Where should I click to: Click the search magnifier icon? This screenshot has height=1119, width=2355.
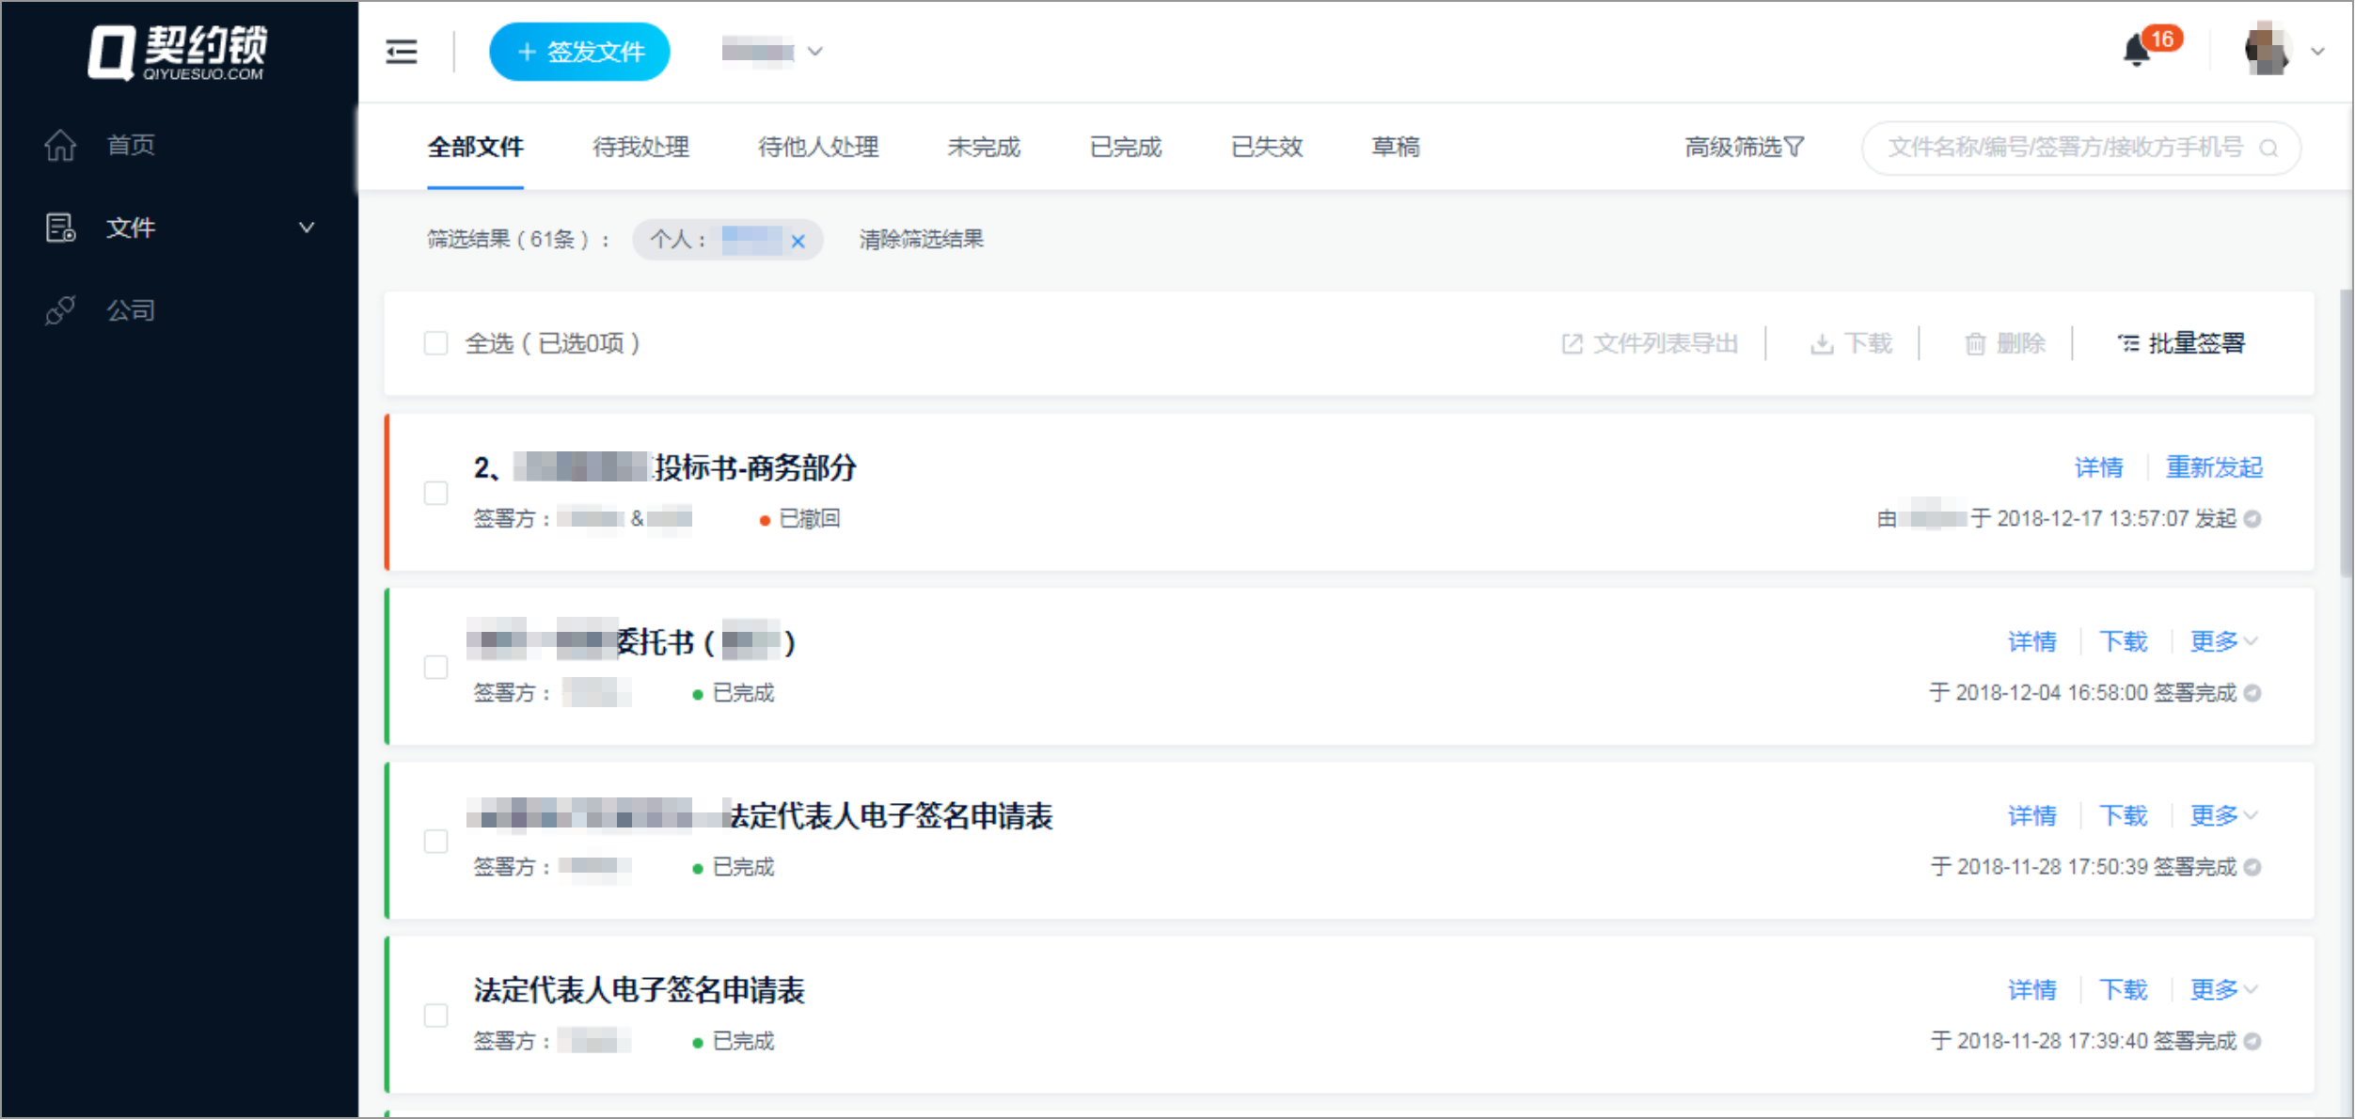pos(2268,149)
